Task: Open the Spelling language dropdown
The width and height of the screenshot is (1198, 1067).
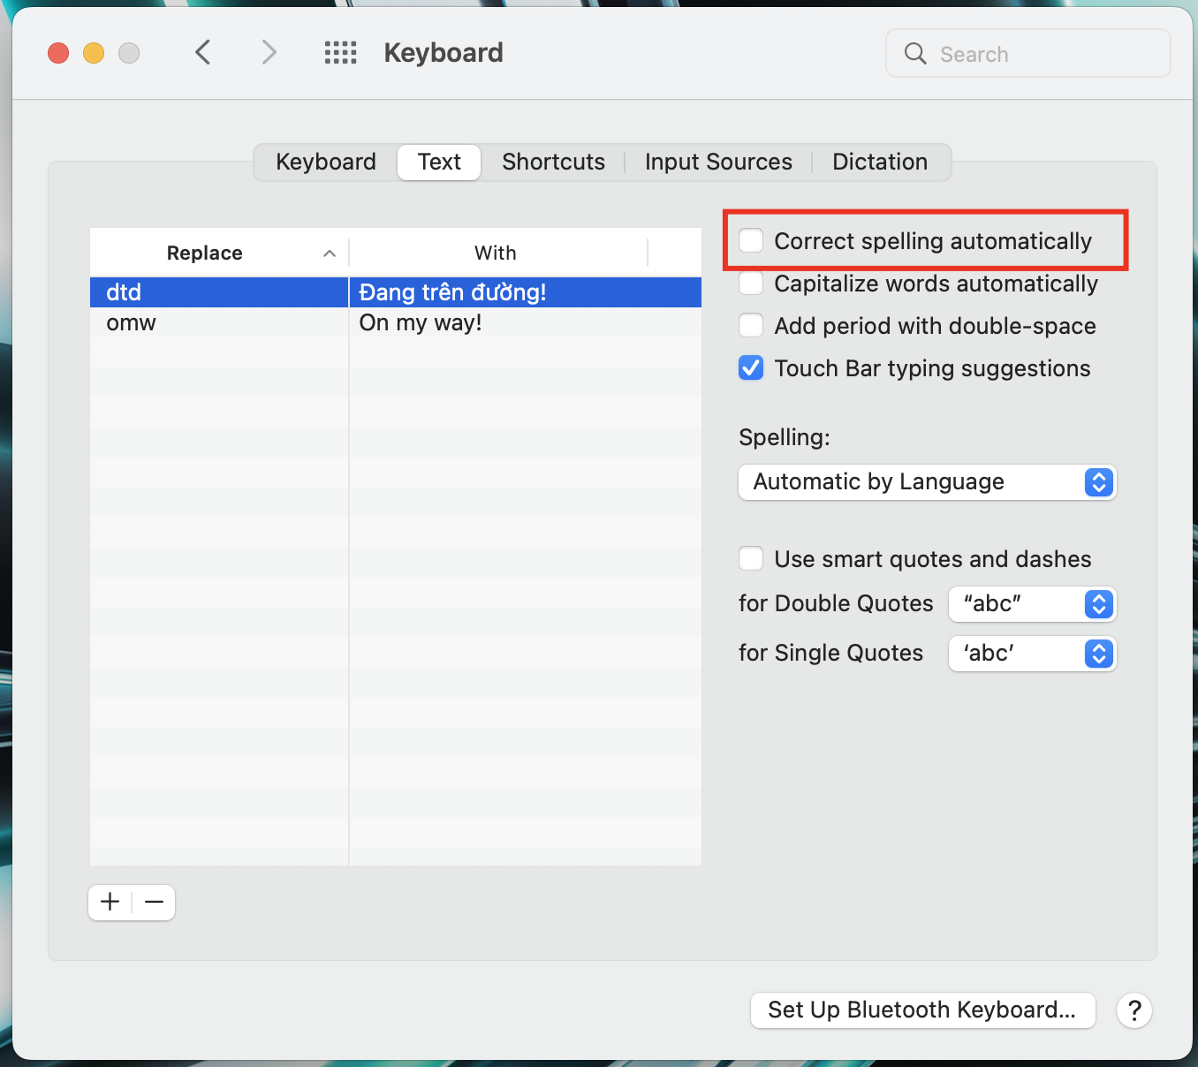Action: tap(927, 482)
